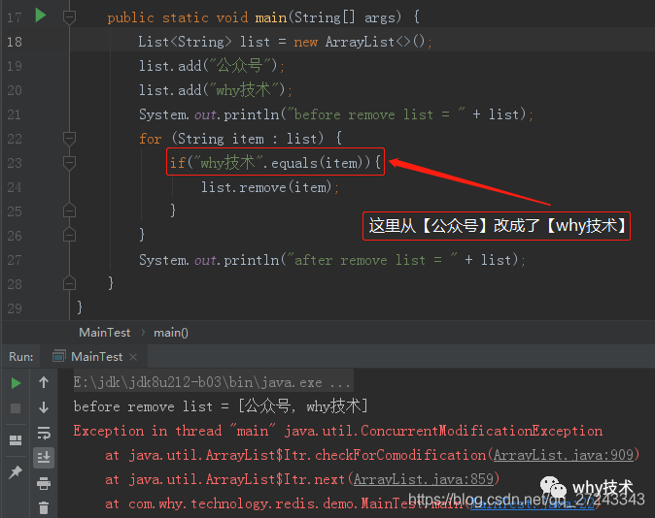Toggle scroll to end of console
The width and height of the screenshot is (655, 518).
44,458
